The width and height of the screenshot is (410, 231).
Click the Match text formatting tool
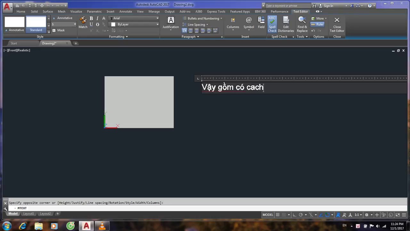[x=83, y=22]
